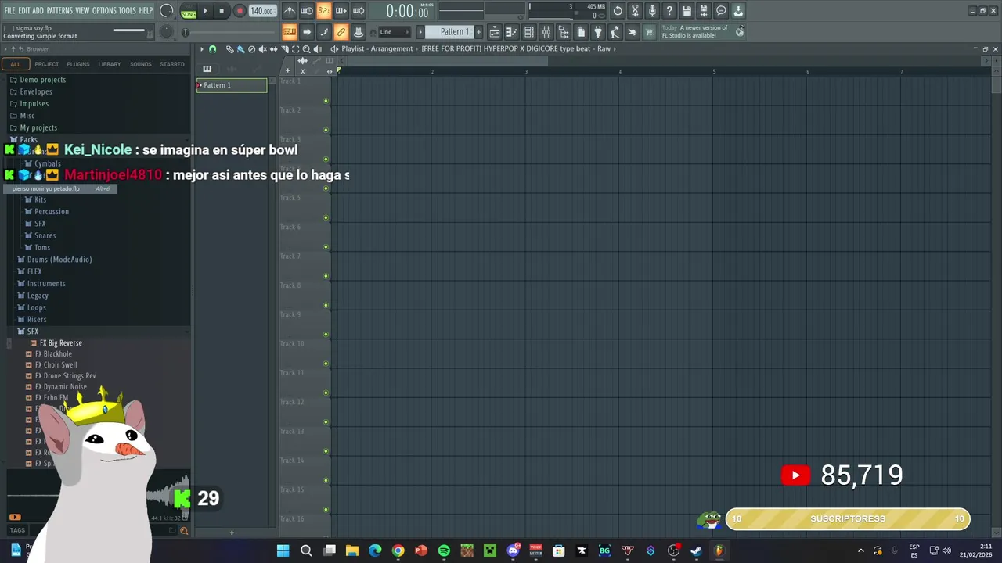The image size is (1002, 563).
Task: Open the Mixer view icon
Action: tap(546, 32)
